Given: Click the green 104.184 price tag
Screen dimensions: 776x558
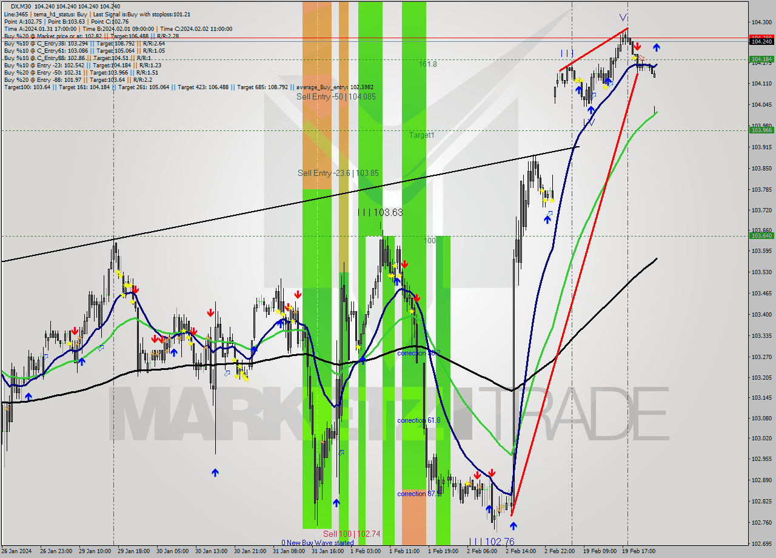Looking at the screenshot, I should pos(761,59).
